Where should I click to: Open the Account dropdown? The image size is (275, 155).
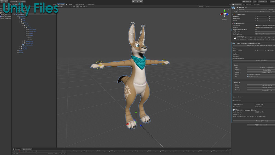tap(262, 1)
